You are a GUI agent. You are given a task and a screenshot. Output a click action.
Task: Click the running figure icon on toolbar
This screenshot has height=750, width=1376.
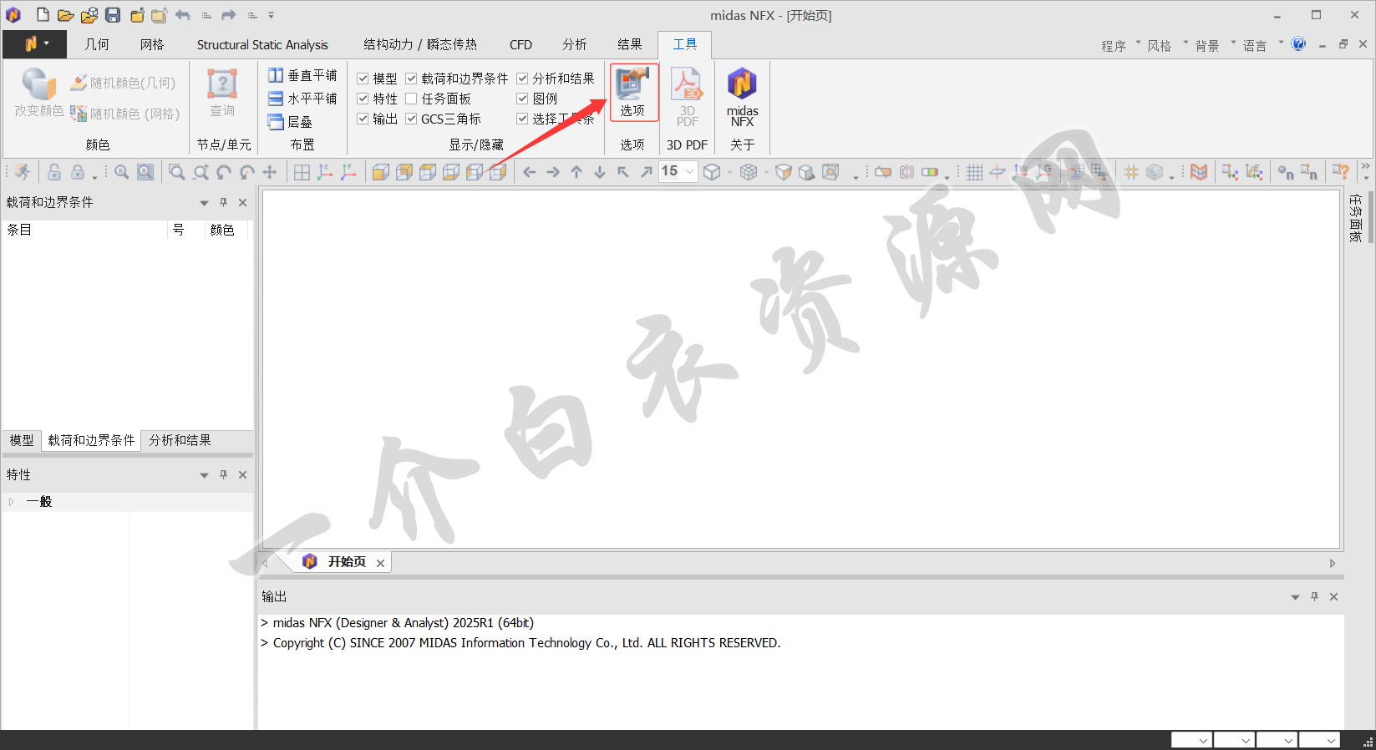pyautogui.click(x=23, y=172)
